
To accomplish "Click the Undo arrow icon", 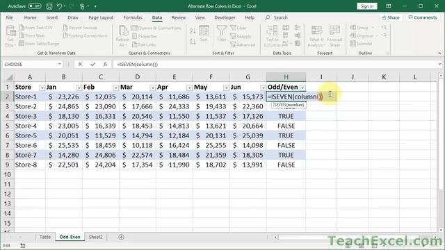I will pos(59,6).
